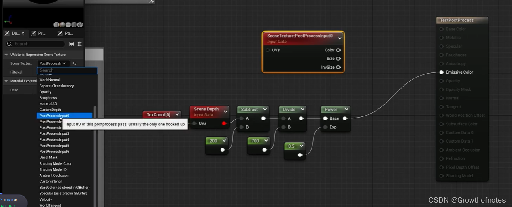
Task: Collapse the SceneTexture node chevron
Action: coord(340,38)
